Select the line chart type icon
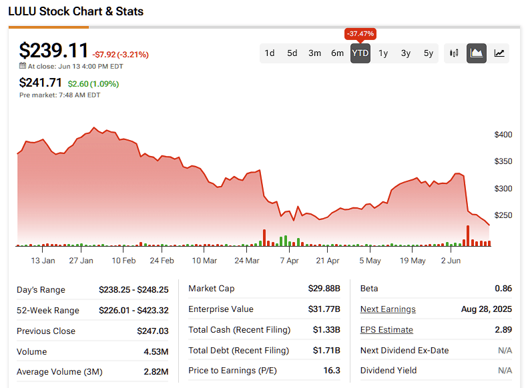Image resolution: width=530 pixels, height=388 pixels. pyautogui.click(x=499, y=53)
